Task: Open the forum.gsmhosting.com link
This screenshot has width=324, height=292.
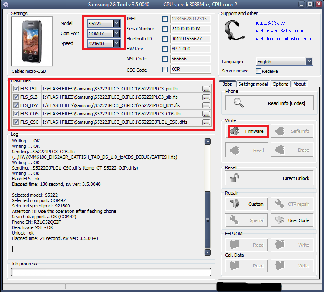Action: click(x=283, y=39)
